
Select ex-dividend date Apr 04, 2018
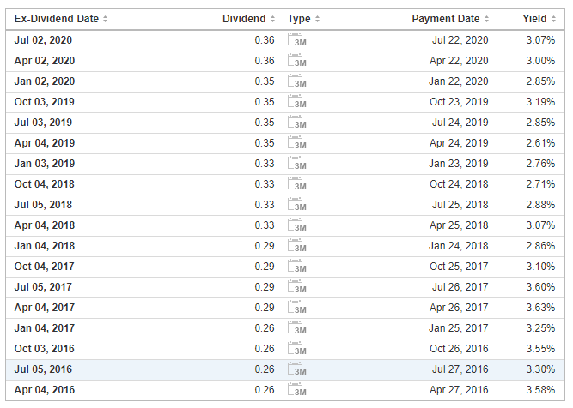tap(45, 225)
